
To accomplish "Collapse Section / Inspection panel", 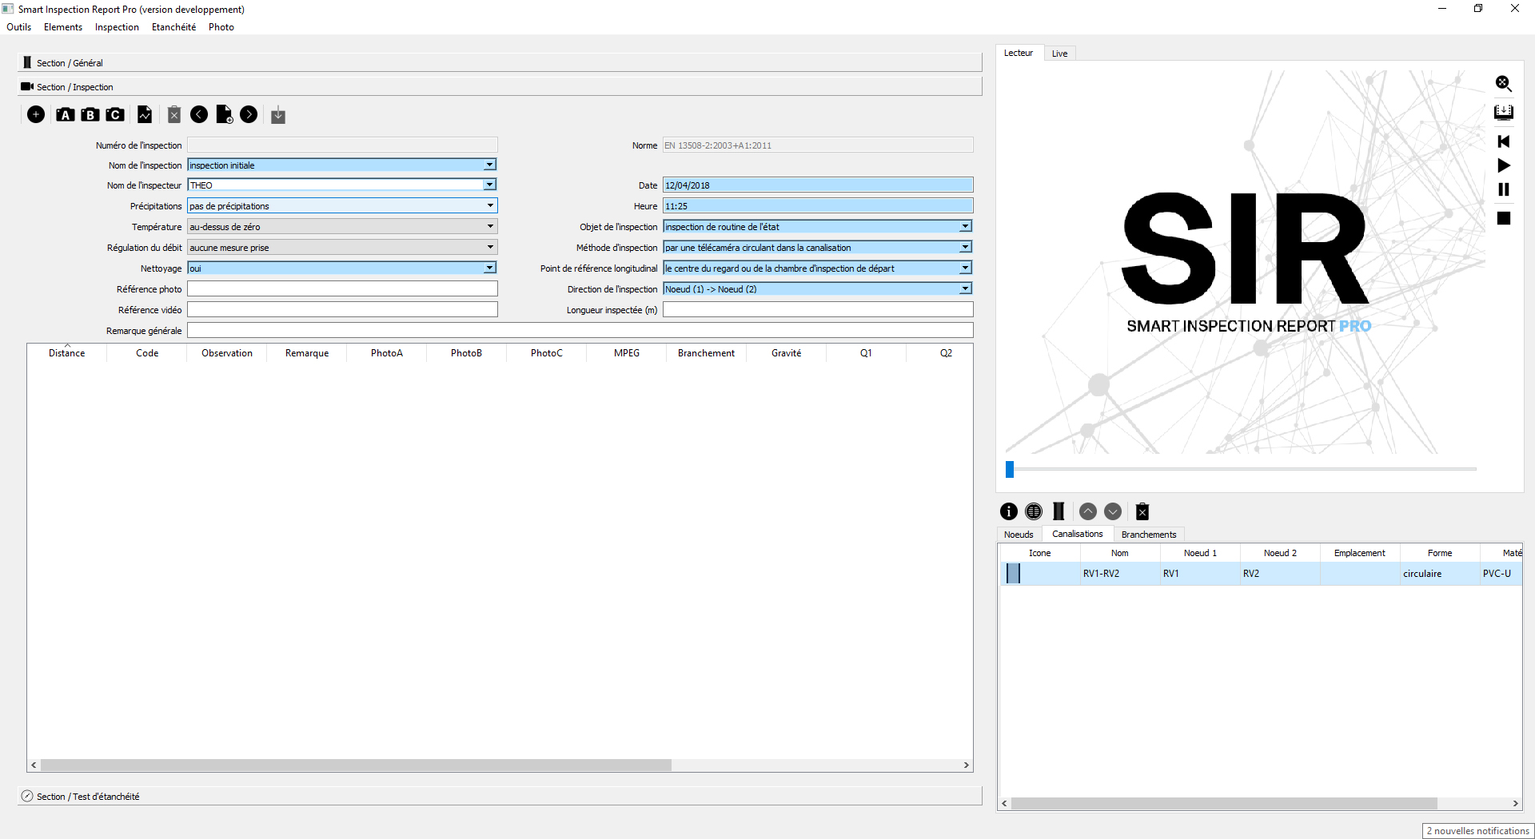I will point(500,87).
